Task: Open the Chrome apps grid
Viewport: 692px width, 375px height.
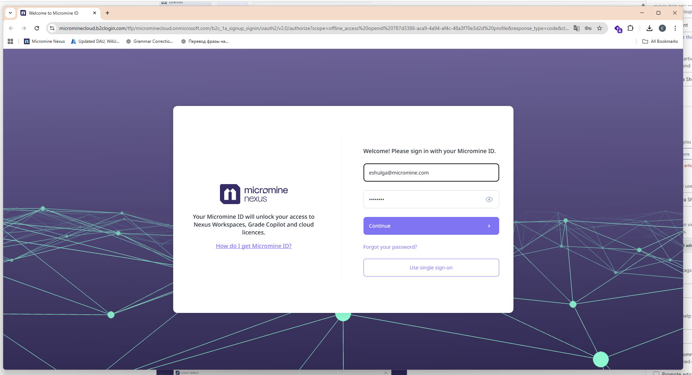Action: 10,41
